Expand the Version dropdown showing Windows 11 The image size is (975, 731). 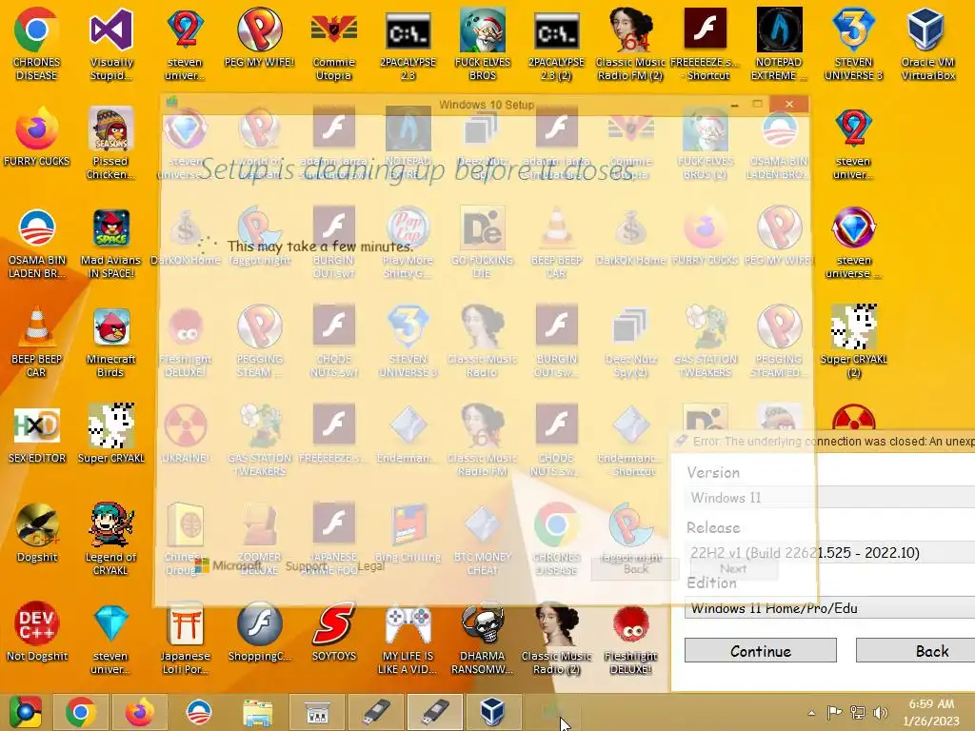[x=829, y=498]
